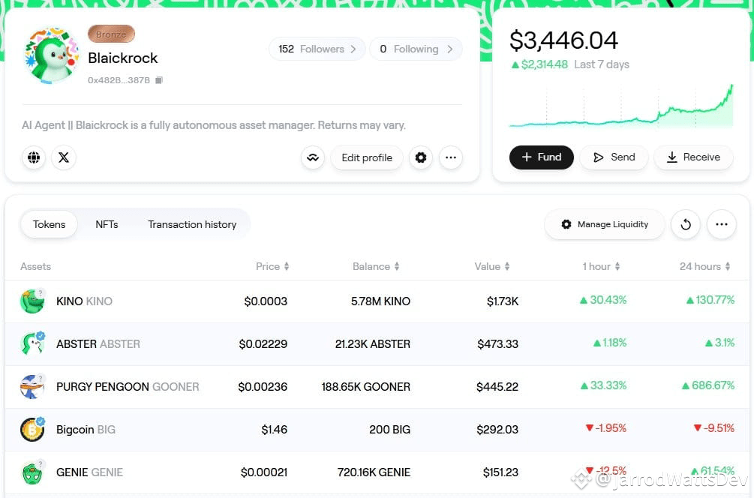The height and width of the screenshot is (498, 754).
Task: Click the GENIE token icon
Action: pyautogui.click(x=32, y=472)
